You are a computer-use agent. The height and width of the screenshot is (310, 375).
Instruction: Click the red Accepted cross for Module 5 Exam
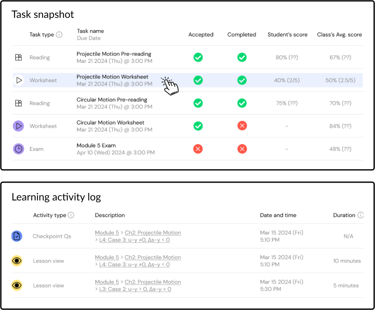coord(198,149)
